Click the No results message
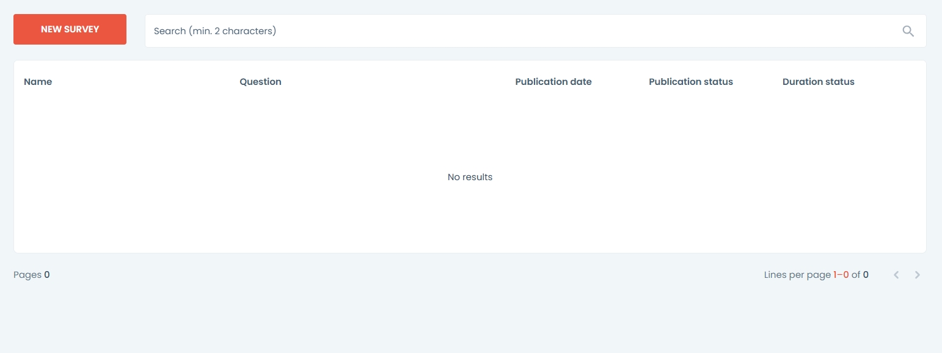The height and width of the screenshot is (353, 942). point(470,177)
